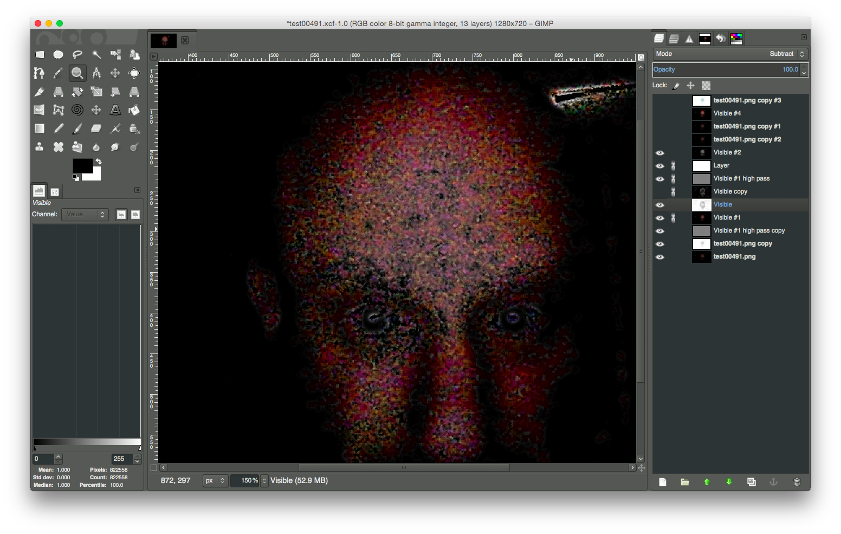Select the Clone stamp tool

pyautogui.click(x=40, y=147)
